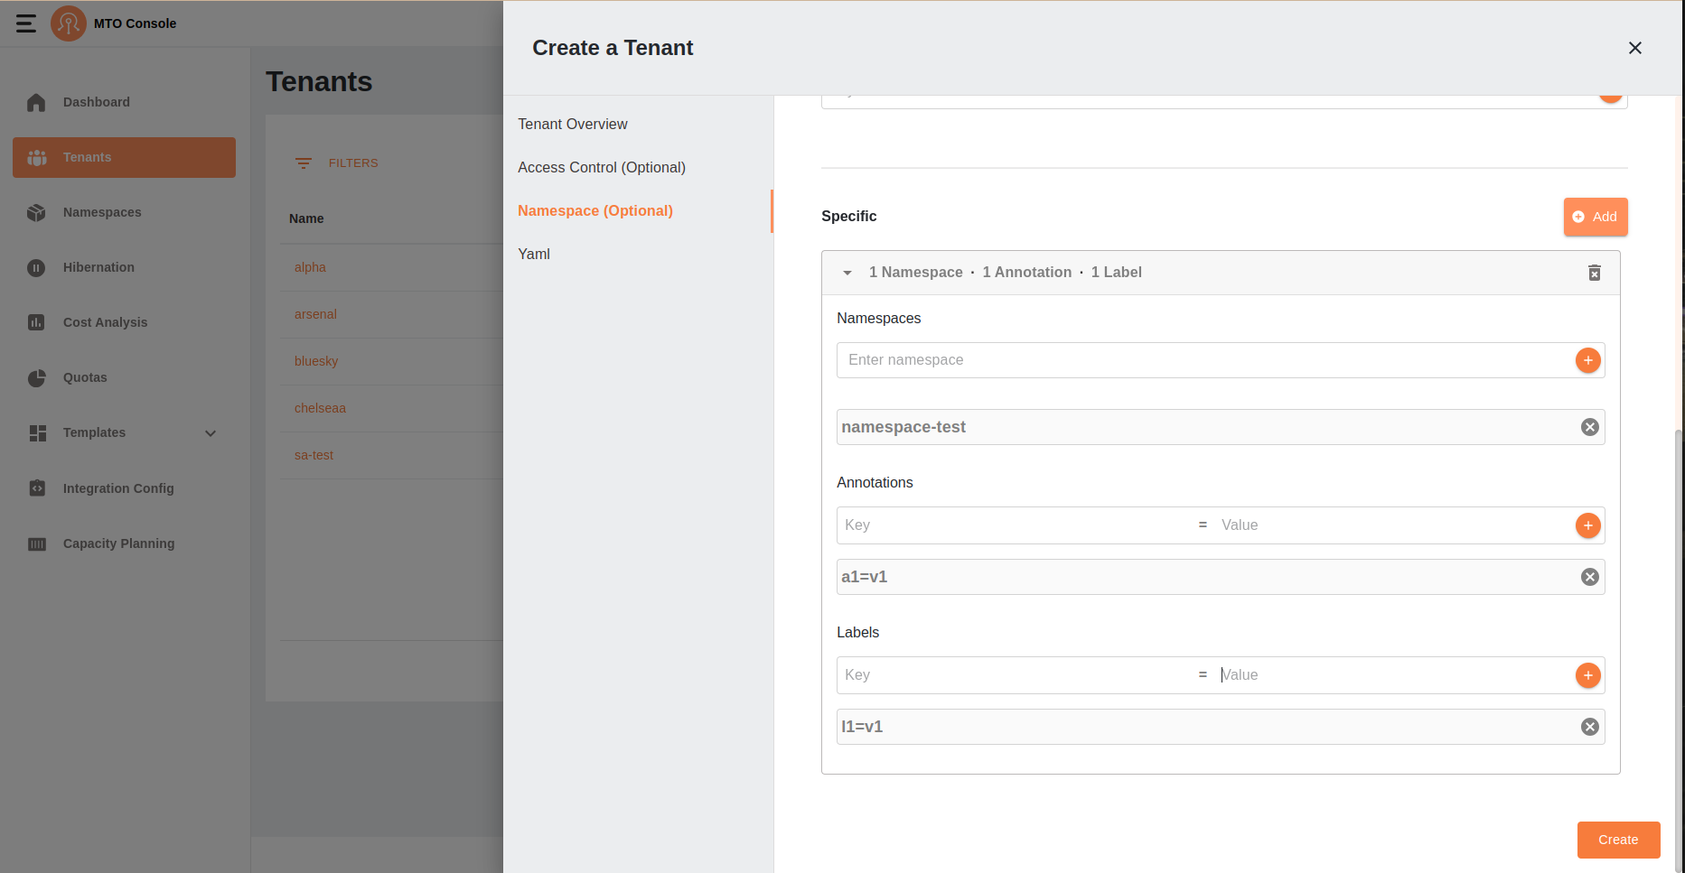Add annotation using the plus icon
Viewport: 1685px width, 873px height.
pos(1587,525)
